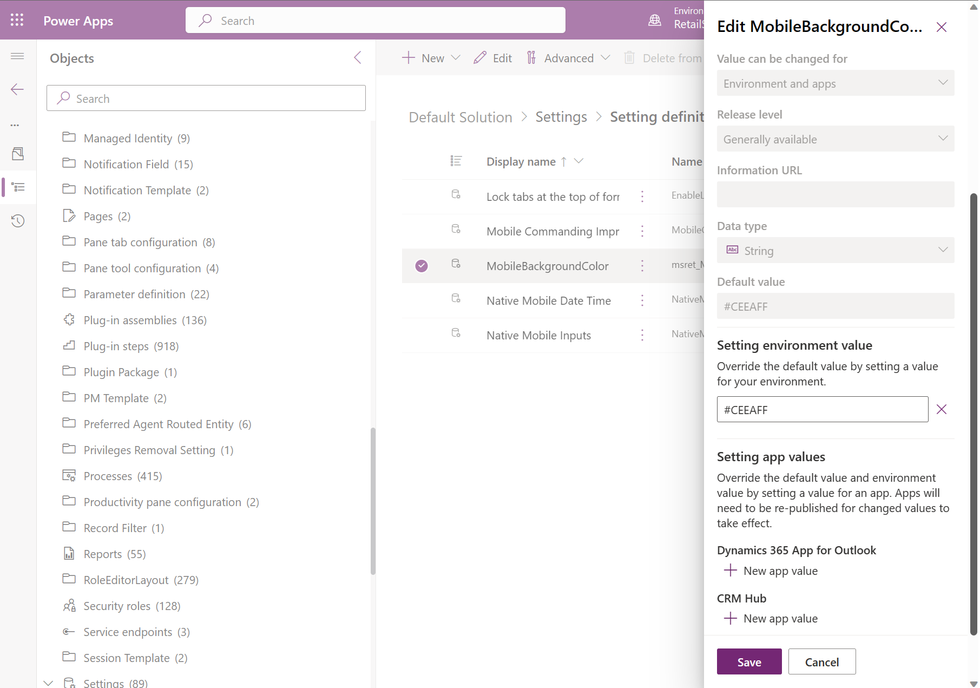
Task: Open Productivity pane configuration (2)
Action: 172,502
